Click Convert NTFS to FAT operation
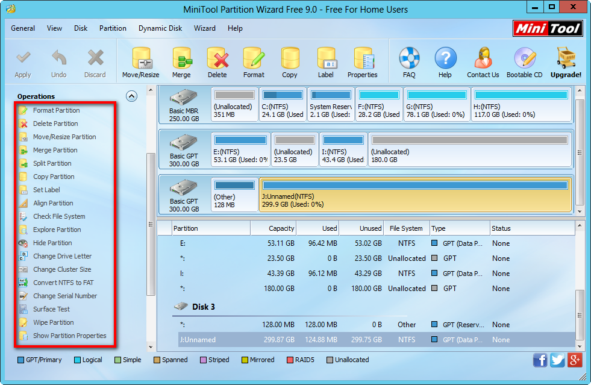This screenshot has height=385, width=591. [x=63, y=283]
